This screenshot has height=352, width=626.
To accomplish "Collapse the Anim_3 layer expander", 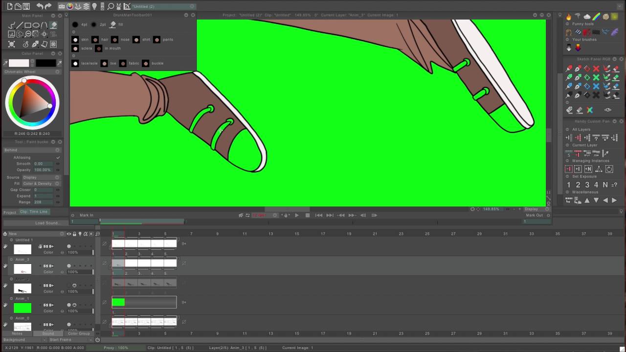I will tap(11, 260).
